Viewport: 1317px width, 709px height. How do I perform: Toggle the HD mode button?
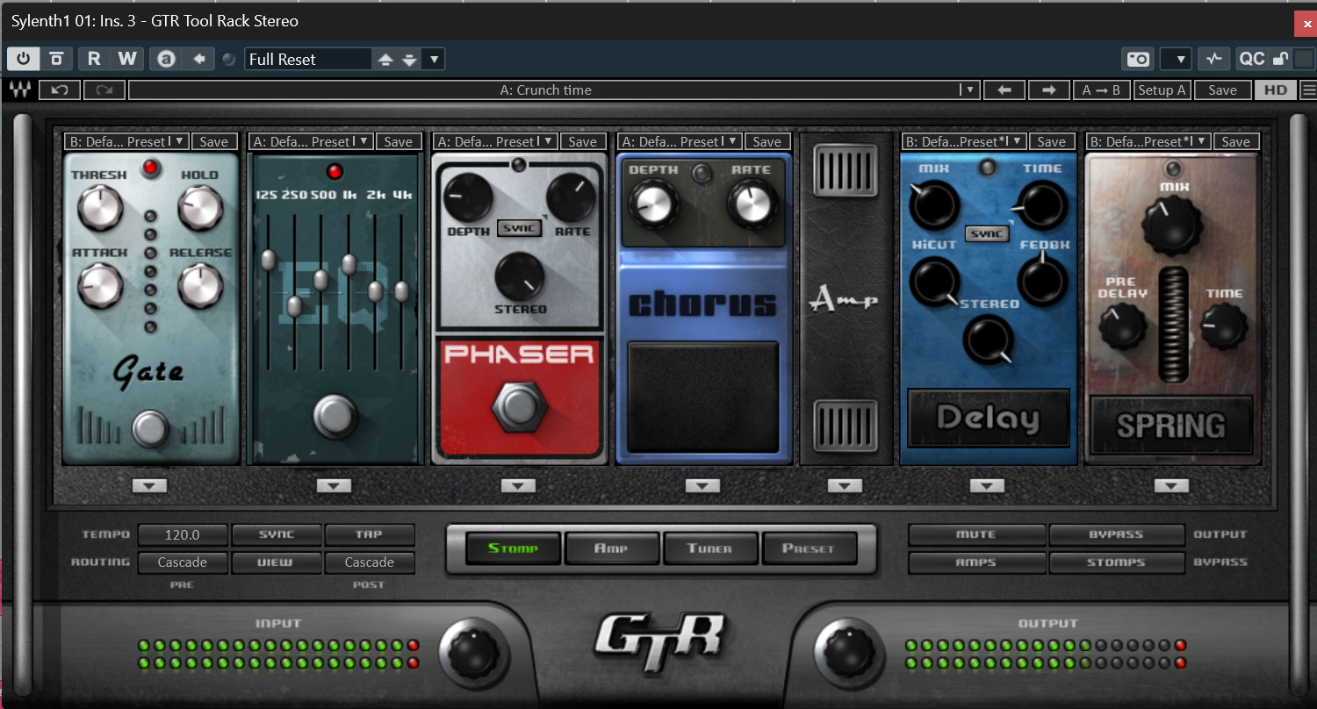click(x=1276, y=90)
